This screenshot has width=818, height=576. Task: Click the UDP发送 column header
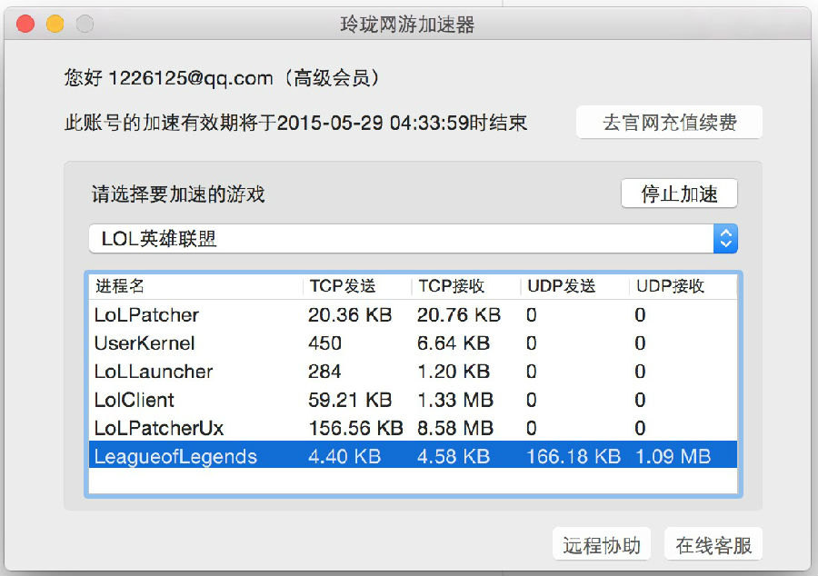573,286
